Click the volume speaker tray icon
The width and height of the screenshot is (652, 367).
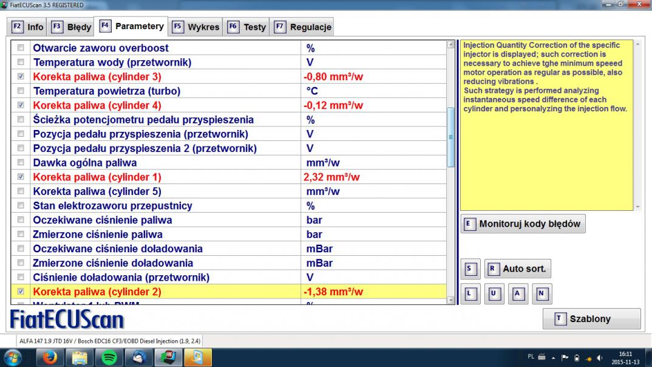coord(600,358)
